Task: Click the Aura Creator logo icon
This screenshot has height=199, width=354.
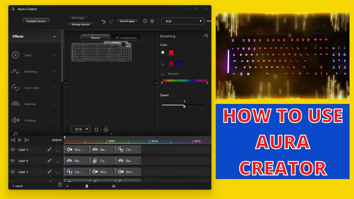Action: [13, 9]
